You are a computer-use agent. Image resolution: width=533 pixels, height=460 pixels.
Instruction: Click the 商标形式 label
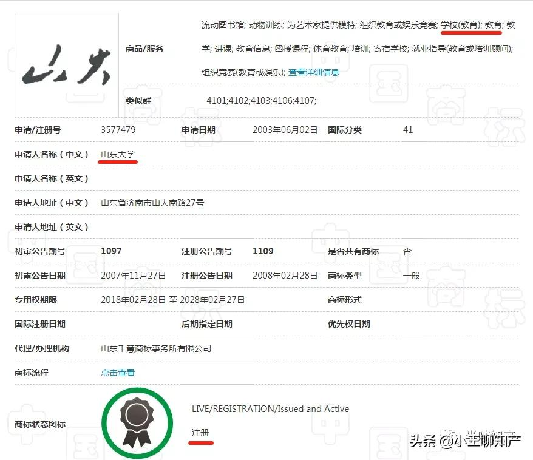(344, 300)
